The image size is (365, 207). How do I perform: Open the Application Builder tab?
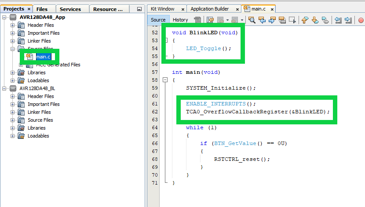point(209,9)
